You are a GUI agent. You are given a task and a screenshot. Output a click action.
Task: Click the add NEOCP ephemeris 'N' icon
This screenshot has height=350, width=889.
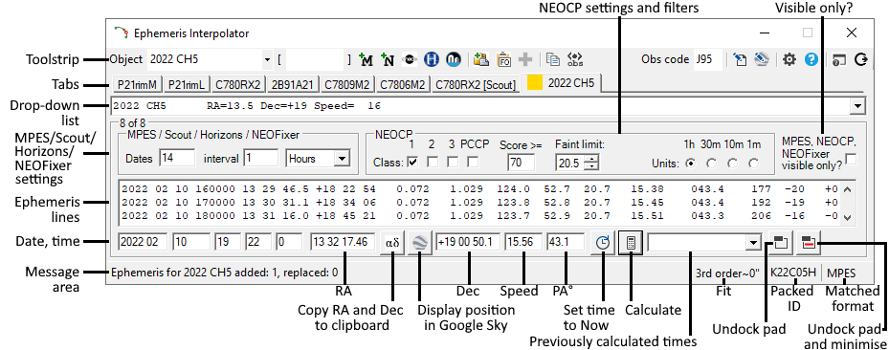click(389, 59)
